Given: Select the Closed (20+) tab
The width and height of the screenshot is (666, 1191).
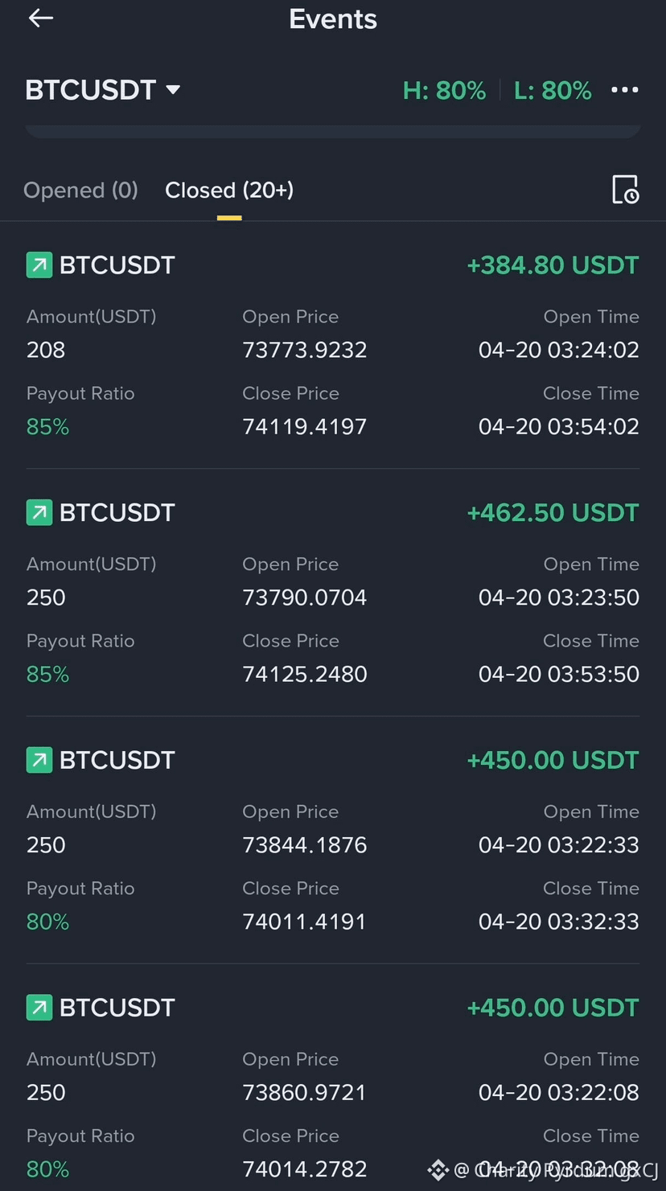Looking at the screenshot, I should pyautogui.click(x=229, y=190).
